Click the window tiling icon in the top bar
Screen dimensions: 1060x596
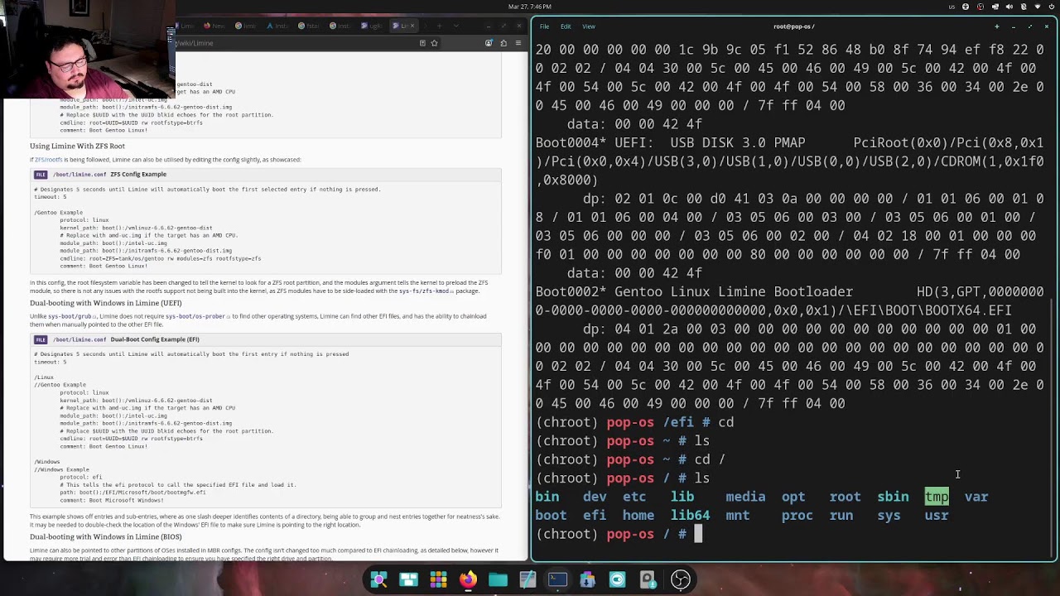995,7
